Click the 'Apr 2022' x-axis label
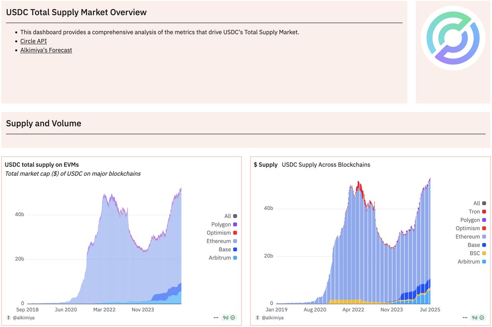This screenshot has height=327, width=492. 353,309
